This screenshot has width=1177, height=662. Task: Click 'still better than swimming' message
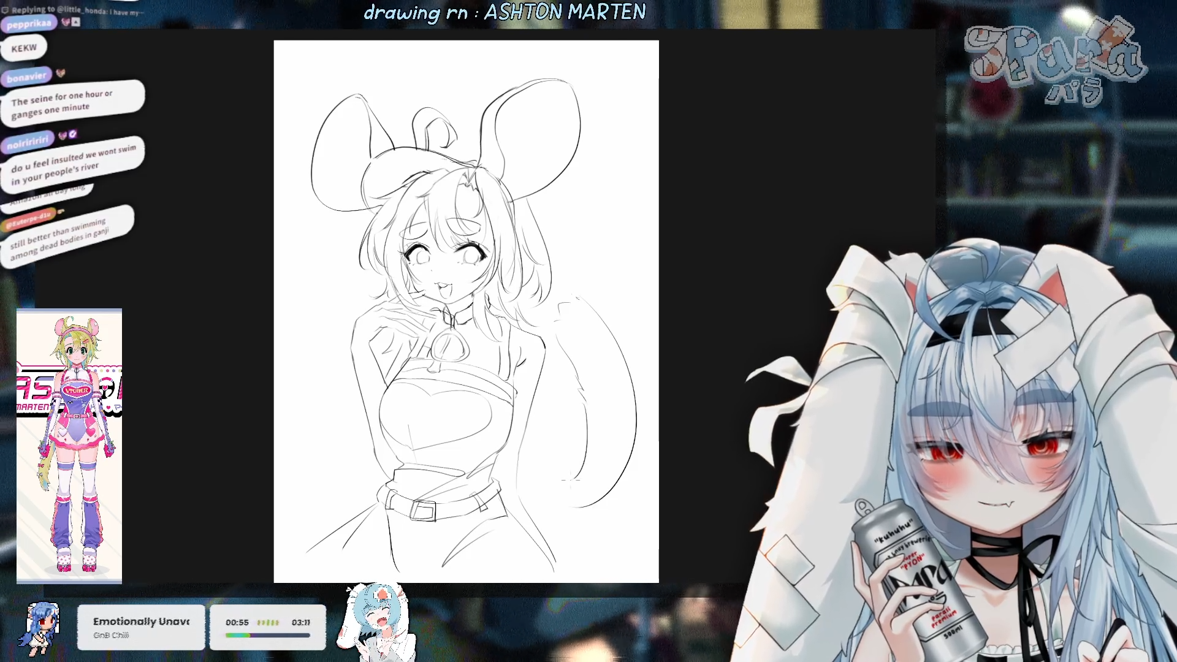pyautogui.click(x=66, y=236)
